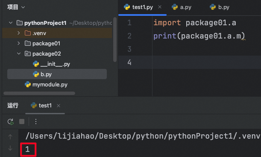
Task: Click the Python icon beside mymodule.py
Action: tap(28, 85)
